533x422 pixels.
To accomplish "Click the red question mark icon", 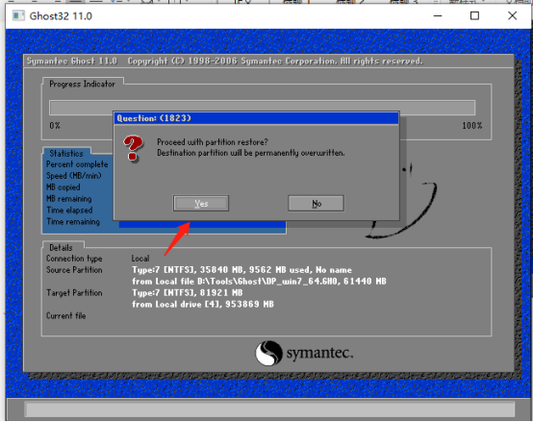I will [133, 148].
